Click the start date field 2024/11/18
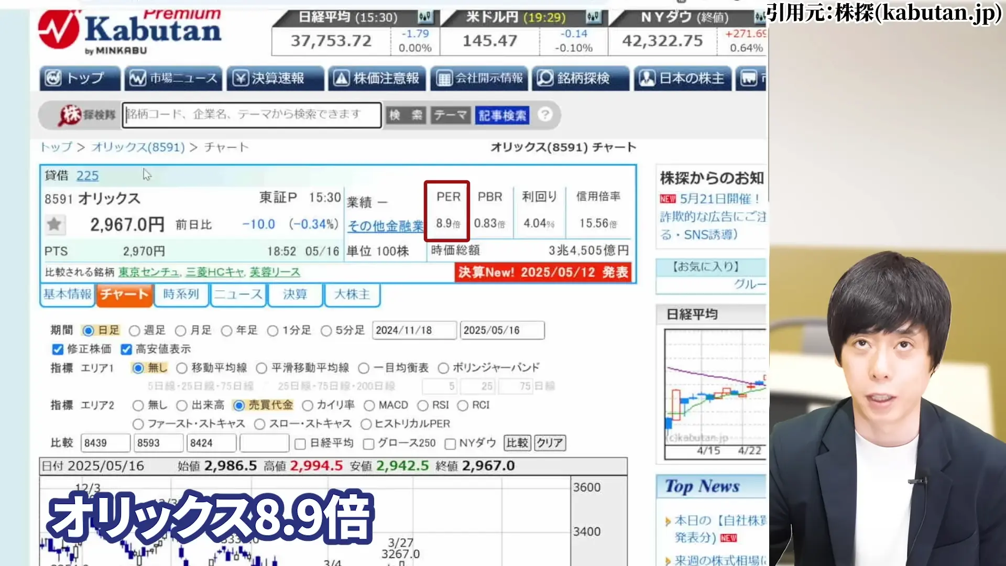 point(414,330)
